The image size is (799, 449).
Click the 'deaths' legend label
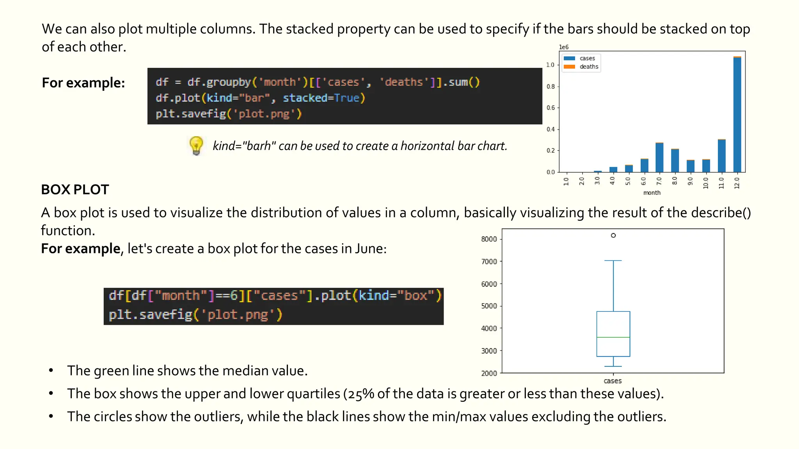coord(589,67)
